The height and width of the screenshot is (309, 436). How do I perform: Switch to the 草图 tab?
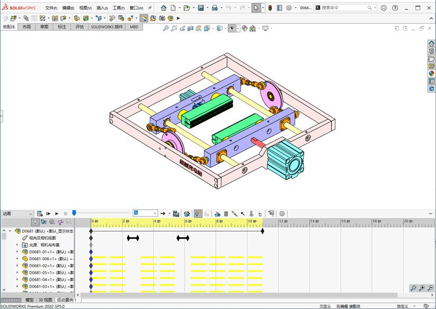coord(44,27)
